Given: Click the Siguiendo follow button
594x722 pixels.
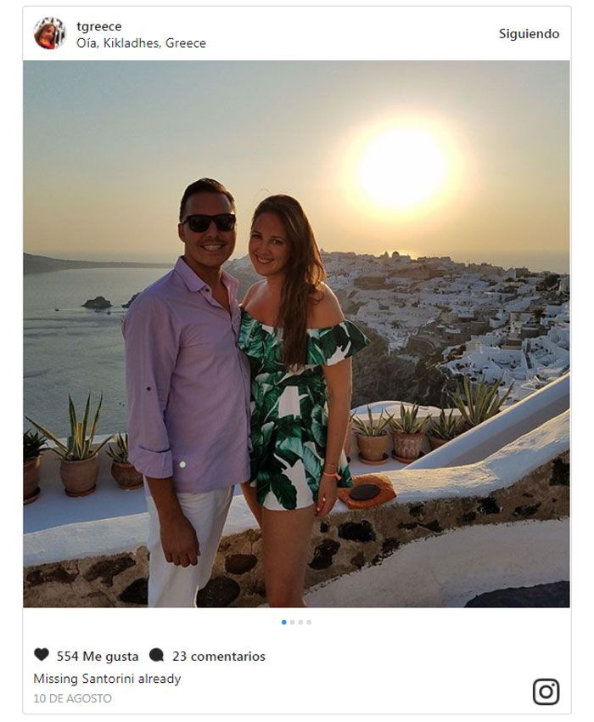Looking at the screenshot, I should click(529, 34).
